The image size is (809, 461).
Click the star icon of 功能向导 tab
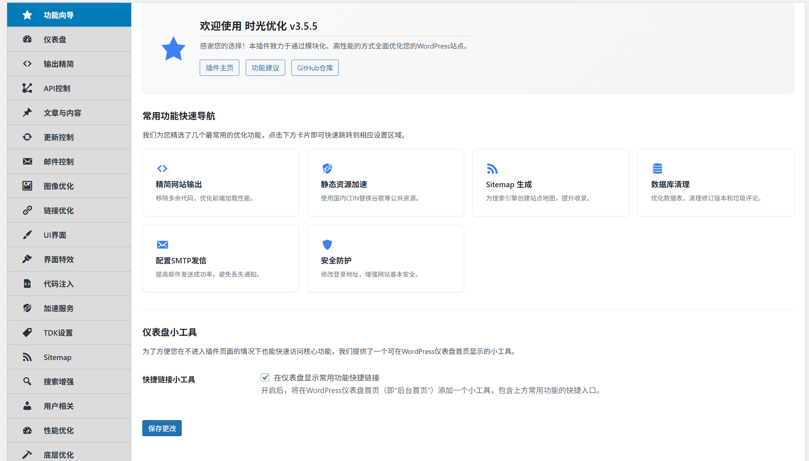pos(27,15)
